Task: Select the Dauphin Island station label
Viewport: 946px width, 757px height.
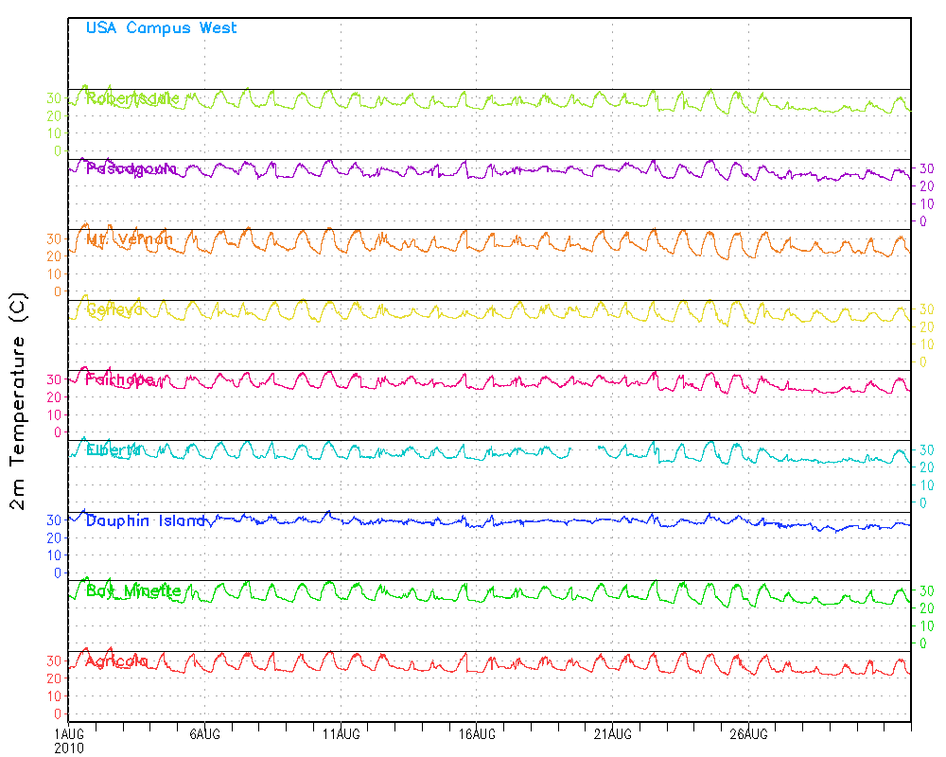Action: tap(146, 520)
